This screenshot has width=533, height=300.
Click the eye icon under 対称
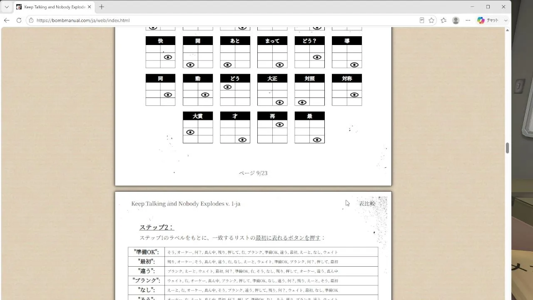point(354,95)
